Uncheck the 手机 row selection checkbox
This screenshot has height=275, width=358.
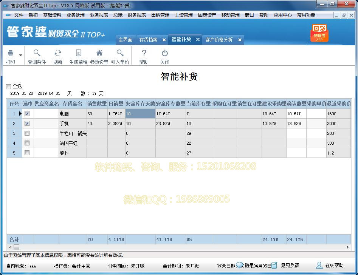[27, 123]
